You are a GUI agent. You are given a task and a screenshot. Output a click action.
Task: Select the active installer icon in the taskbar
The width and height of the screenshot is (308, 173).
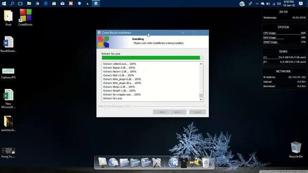click(96, 3)
